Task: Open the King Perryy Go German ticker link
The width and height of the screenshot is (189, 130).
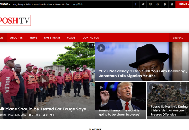Action: pyautogui.click(x=49, y=4)
